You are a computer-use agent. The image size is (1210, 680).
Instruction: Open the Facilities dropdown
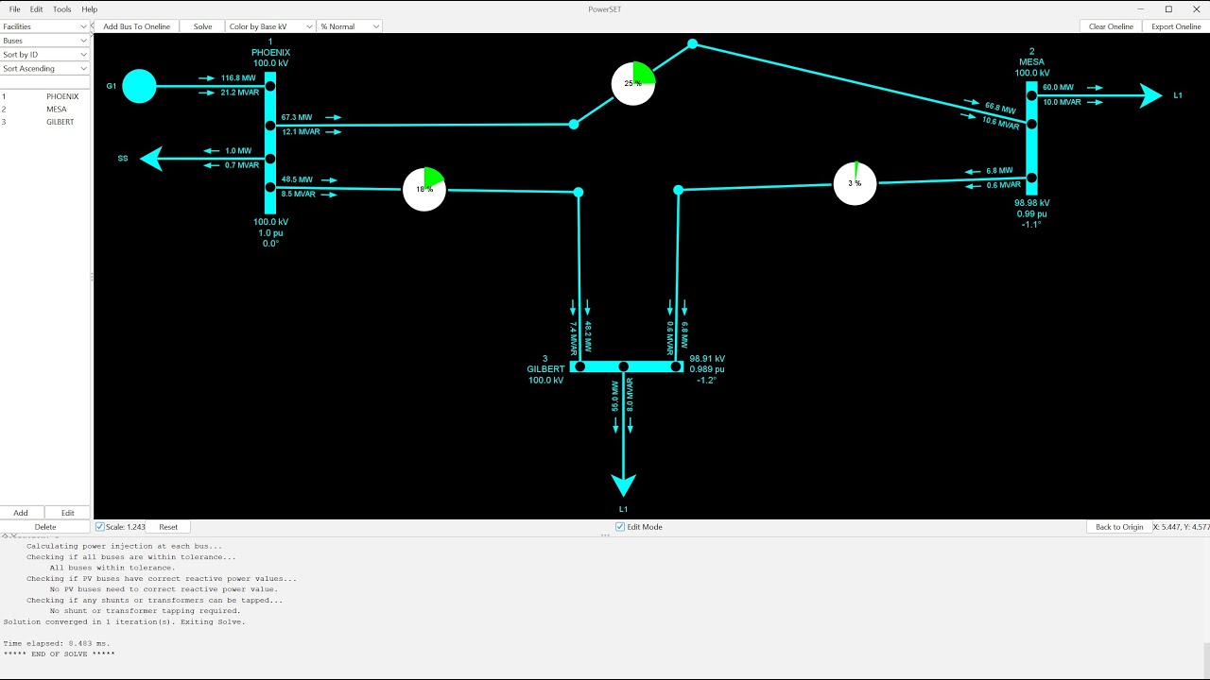[45, 26]
